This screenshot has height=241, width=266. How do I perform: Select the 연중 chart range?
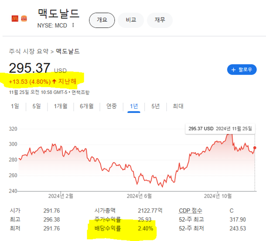click(x=111, y=106)
